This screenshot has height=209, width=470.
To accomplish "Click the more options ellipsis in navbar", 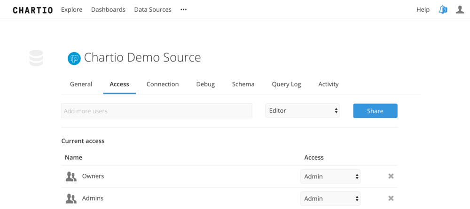I will [x=183, y=9].
